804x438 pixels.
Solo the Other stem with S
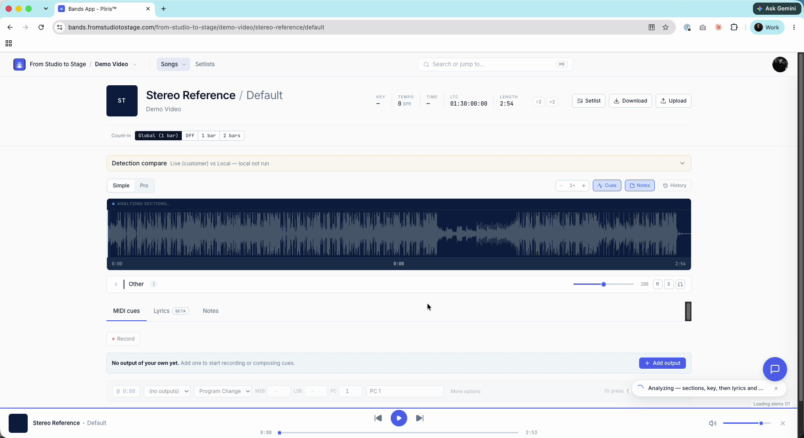669,284
